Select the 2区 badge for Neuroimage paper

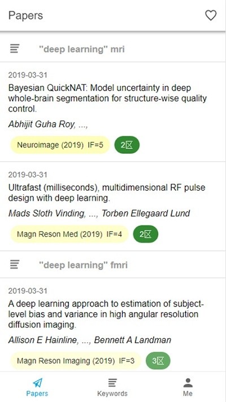(x=127, y=145)
